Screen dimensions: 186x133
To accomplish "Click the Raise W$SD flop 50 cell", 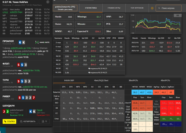I will (164, 119).
